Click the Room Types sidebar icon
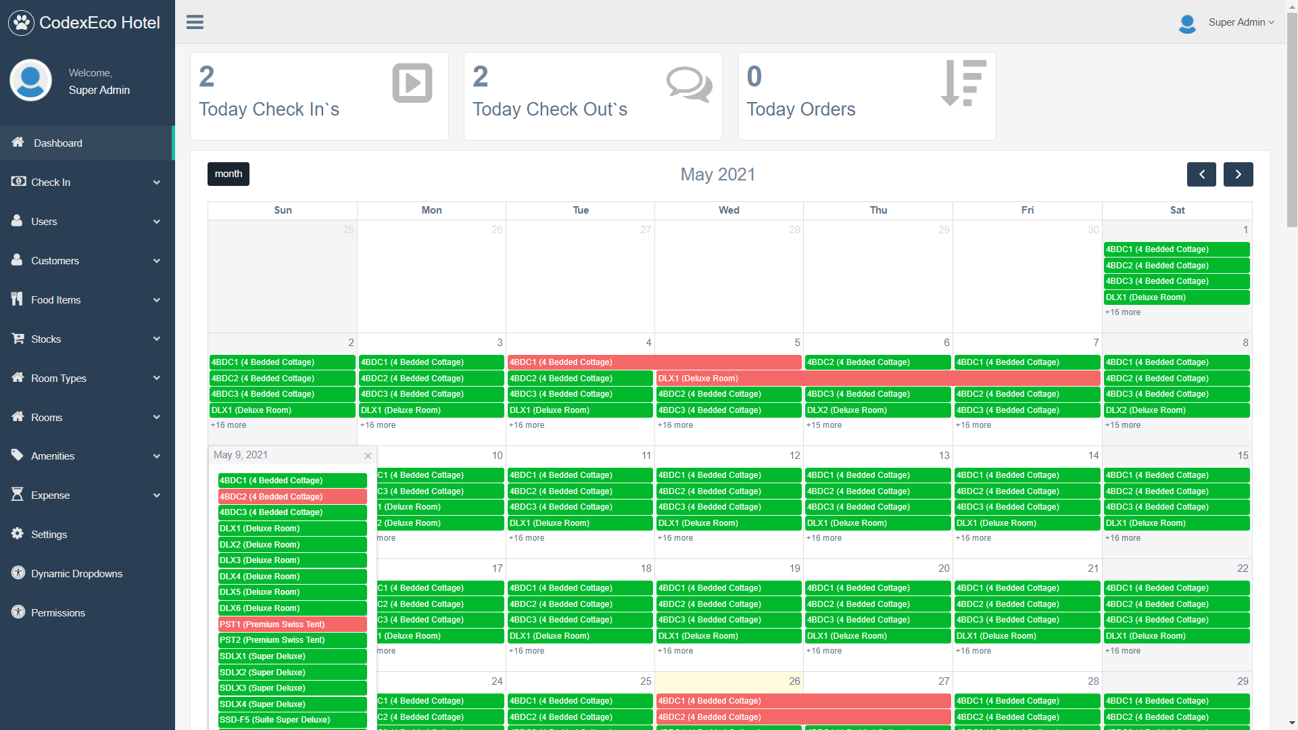Image resolution: width=1298 pixels, height=730 pixels. coord(18,378)
